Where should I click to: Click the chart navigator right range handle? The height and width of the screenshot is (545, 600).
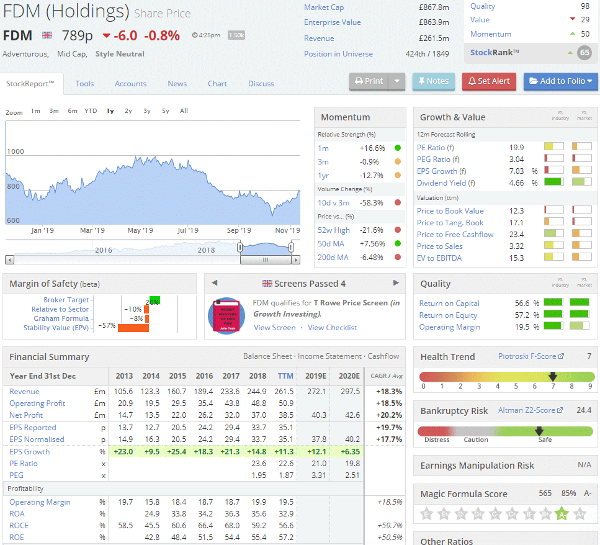291,247
